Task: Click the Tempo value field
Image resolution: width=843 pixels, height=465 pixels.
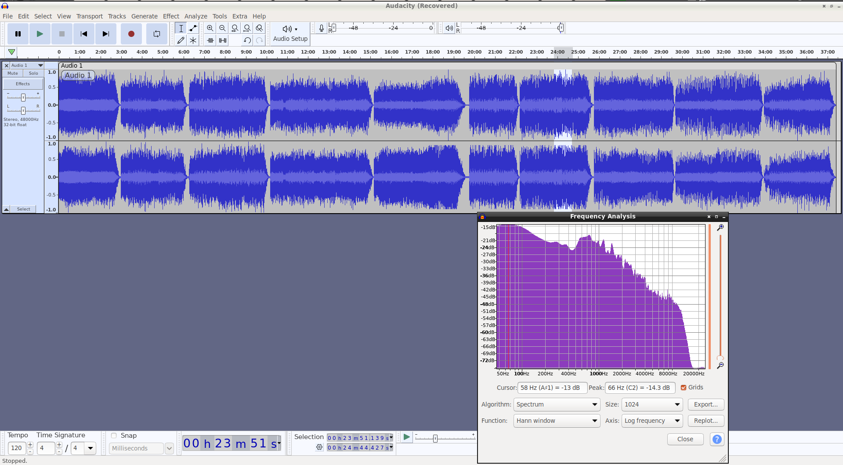Action: point(17,448)
